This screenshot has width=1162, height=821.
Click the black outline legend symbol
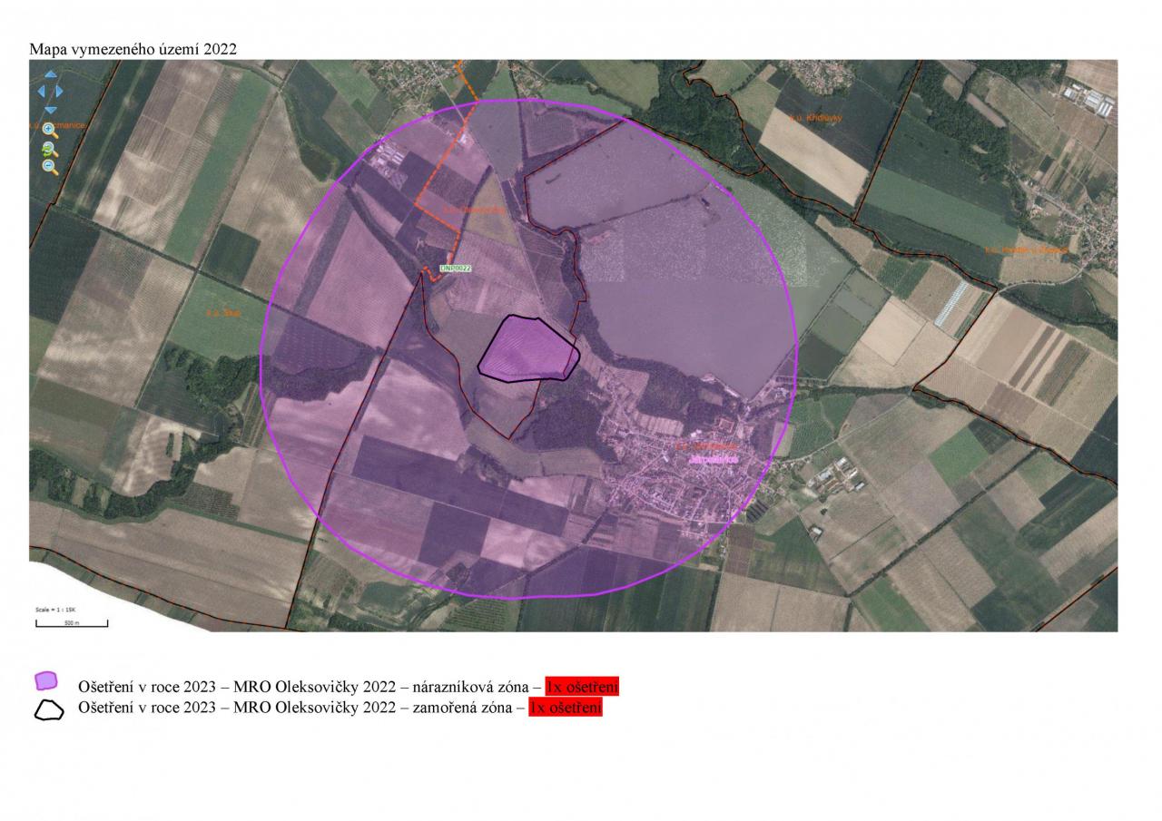click(x=49, y=710)
